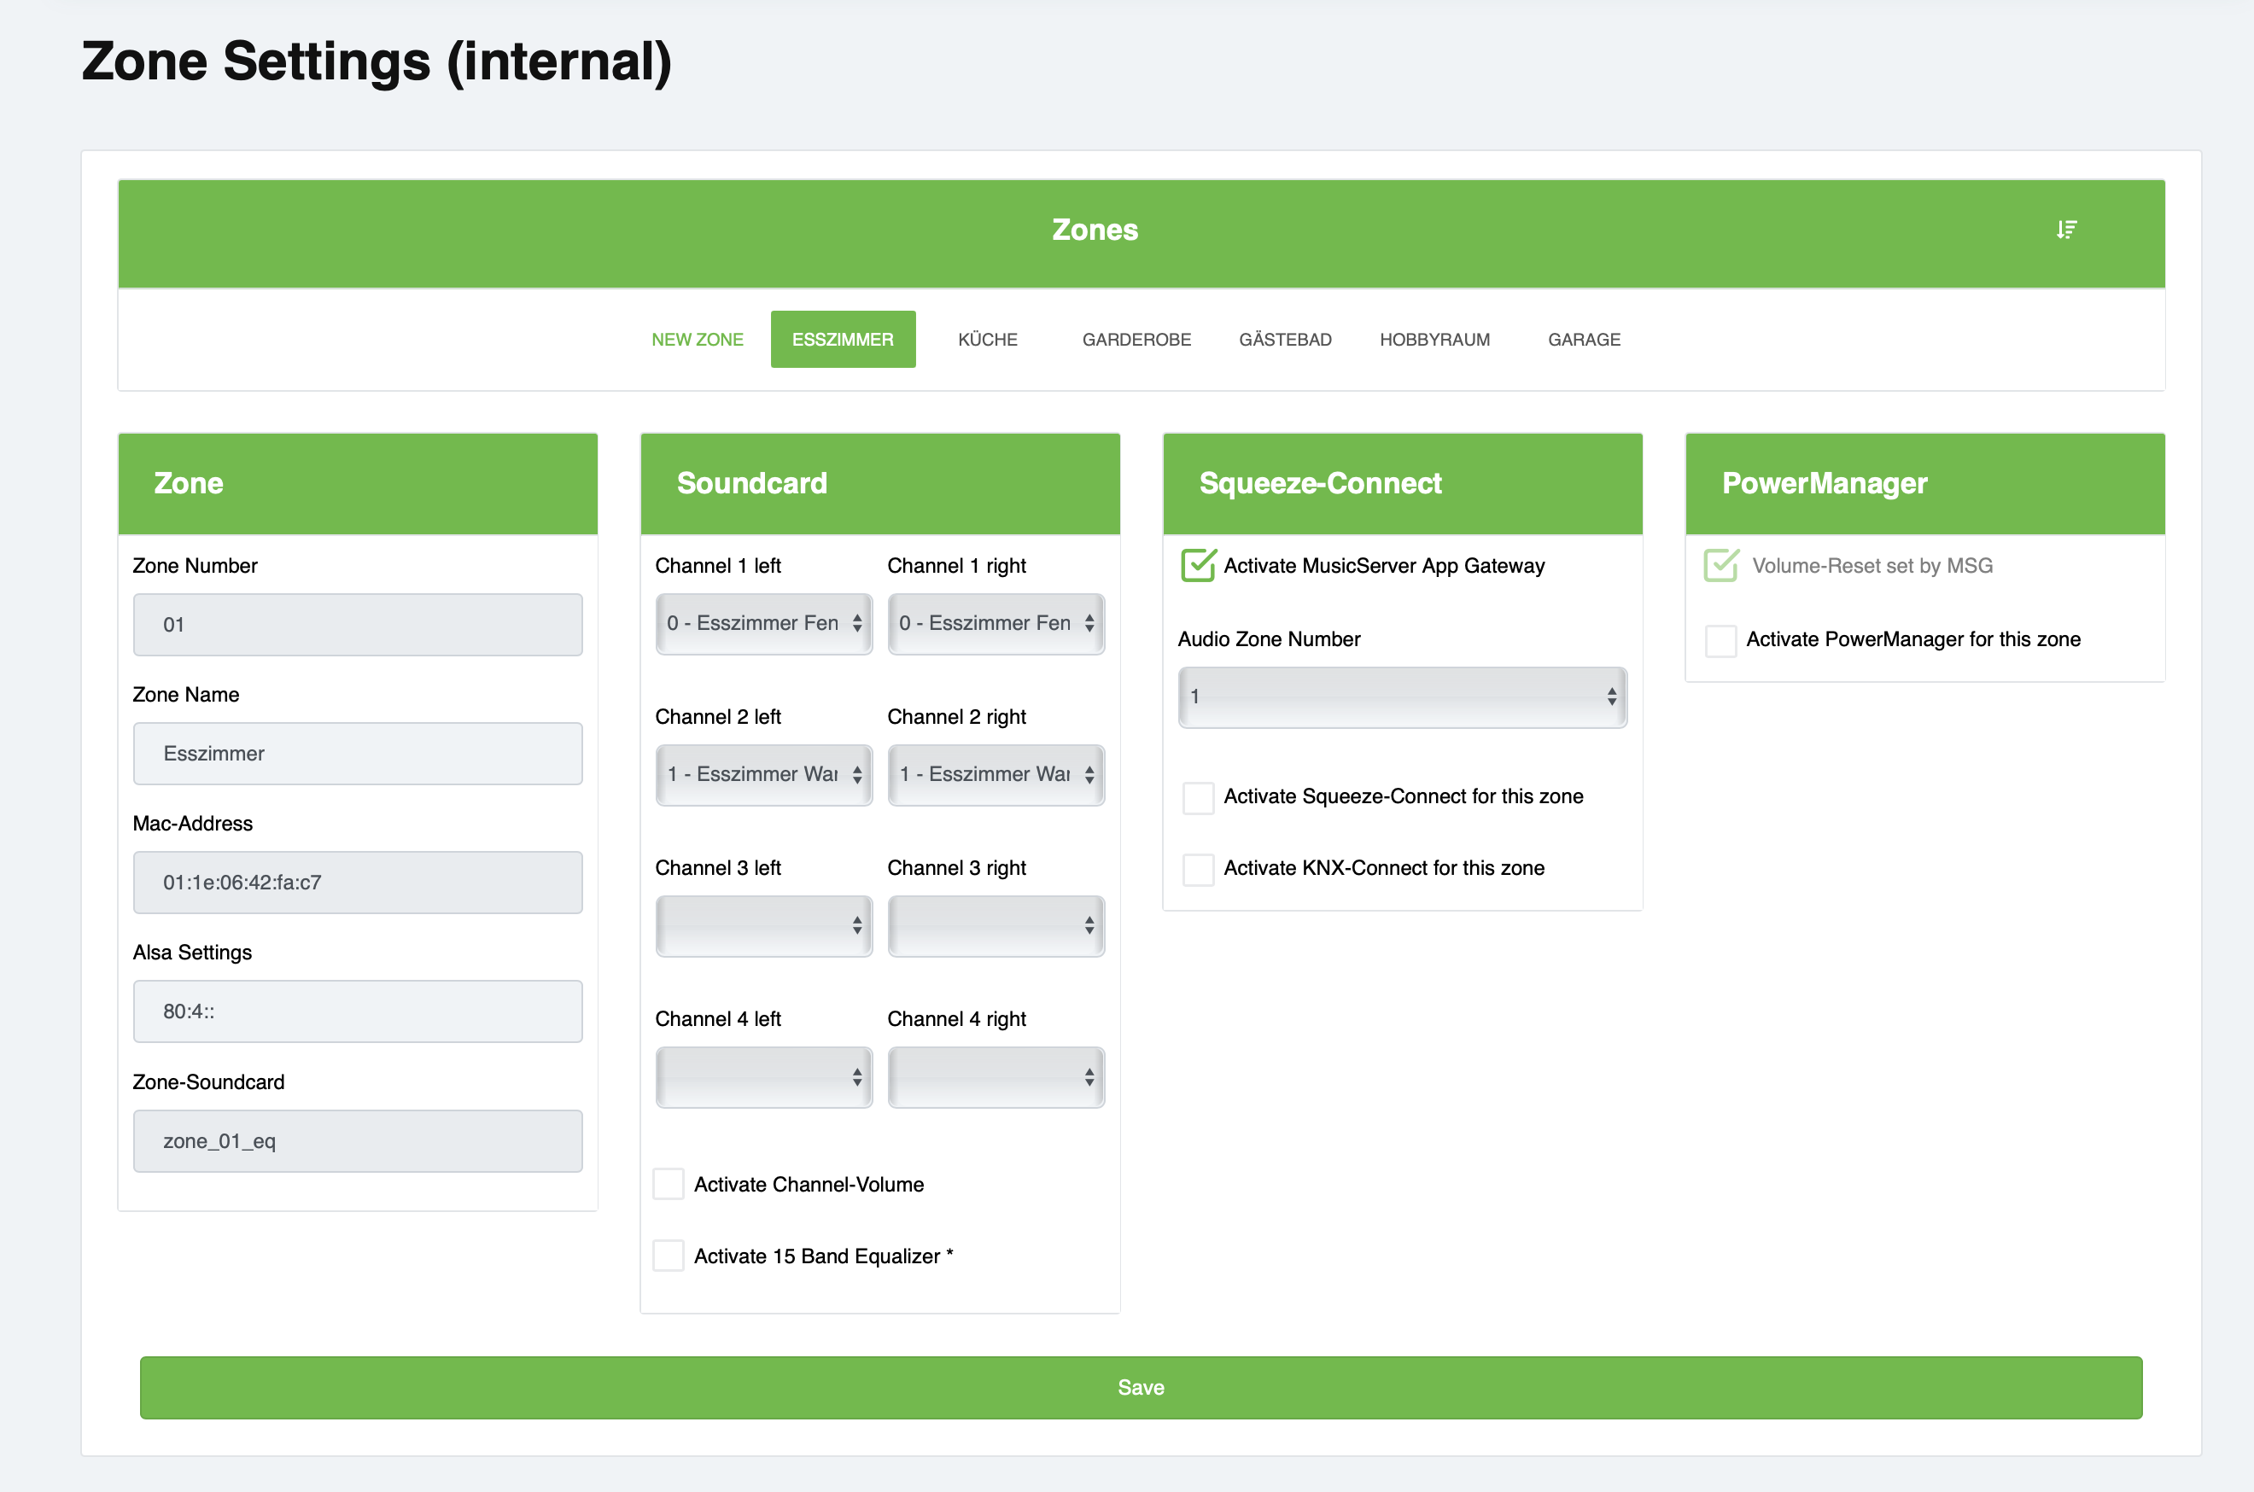Toggle Volume-Reset set by MSG checkbox
The height and width of the screenshot is (1492, 2254).
click(x=1720, y=565)
